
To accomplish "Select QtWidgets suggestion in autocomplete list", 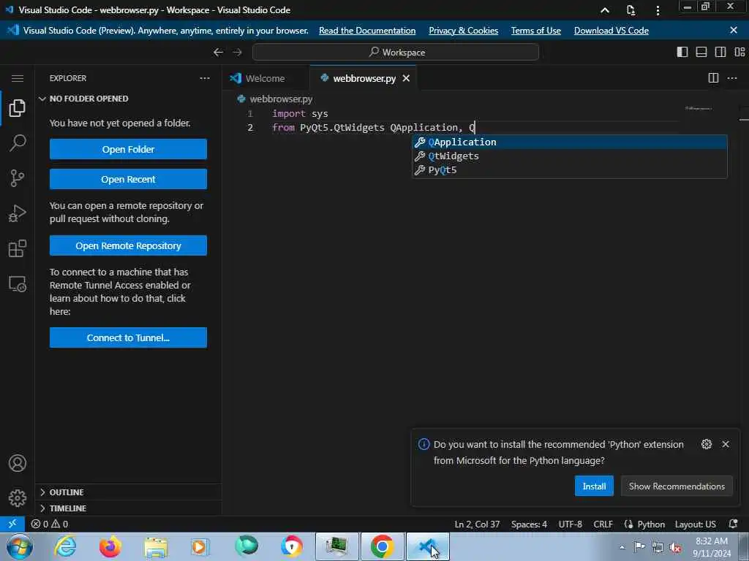I will click(x=569, y=156).
